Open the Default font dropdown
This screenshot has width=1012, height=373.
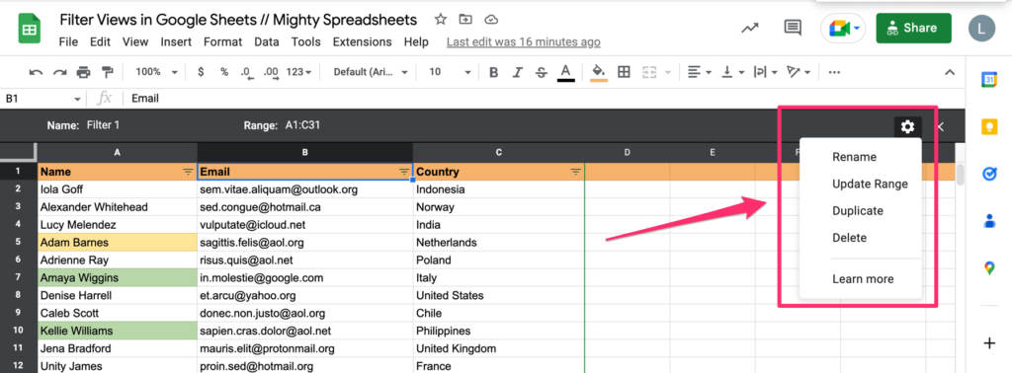[371, 72]
